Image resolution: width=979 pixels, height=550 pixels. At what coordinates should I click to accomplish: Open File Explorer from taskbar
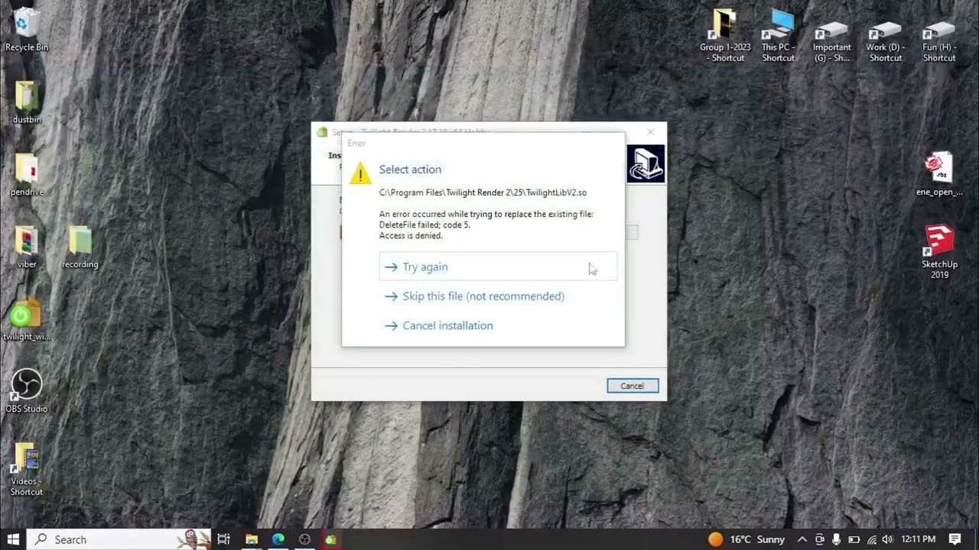point(252,539)
